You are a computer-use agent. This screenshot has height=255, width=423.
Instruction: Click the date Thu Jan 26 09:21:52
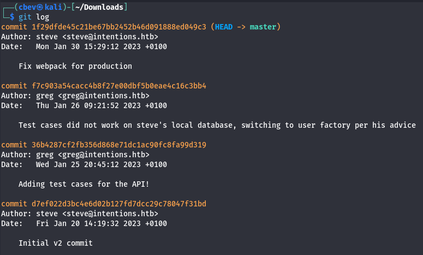(x=102, y=105)
